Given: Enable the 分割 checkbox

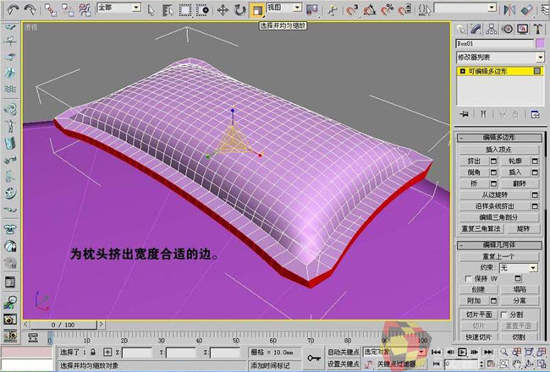Looking at the screenshot, I should click(503, 315).
